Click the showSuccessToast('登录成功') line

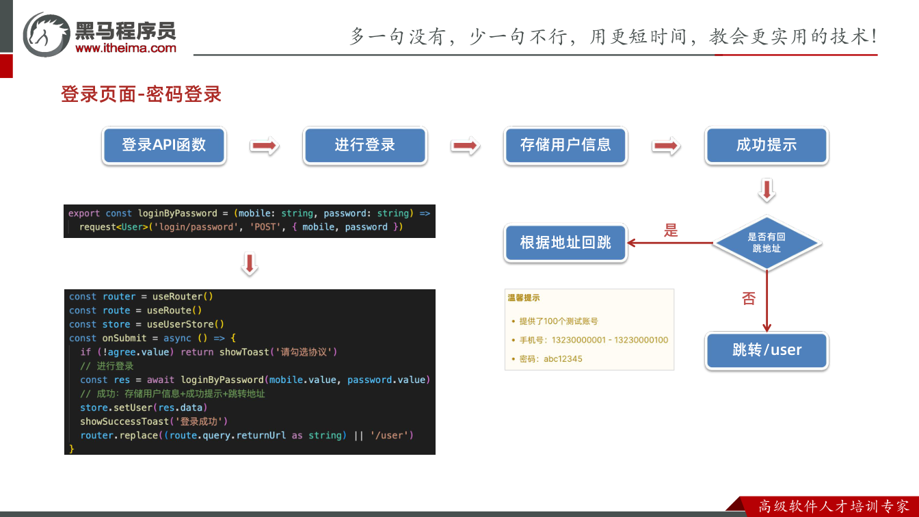coord(154,421)
